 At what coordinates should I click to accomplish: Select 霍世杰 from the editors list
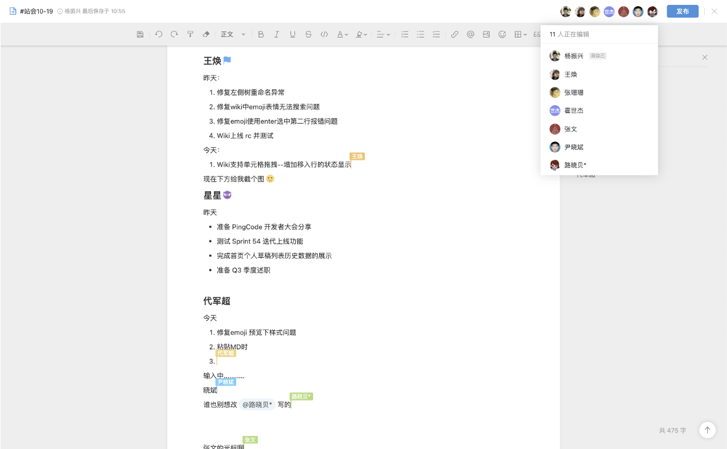click(x=574, y=111)
